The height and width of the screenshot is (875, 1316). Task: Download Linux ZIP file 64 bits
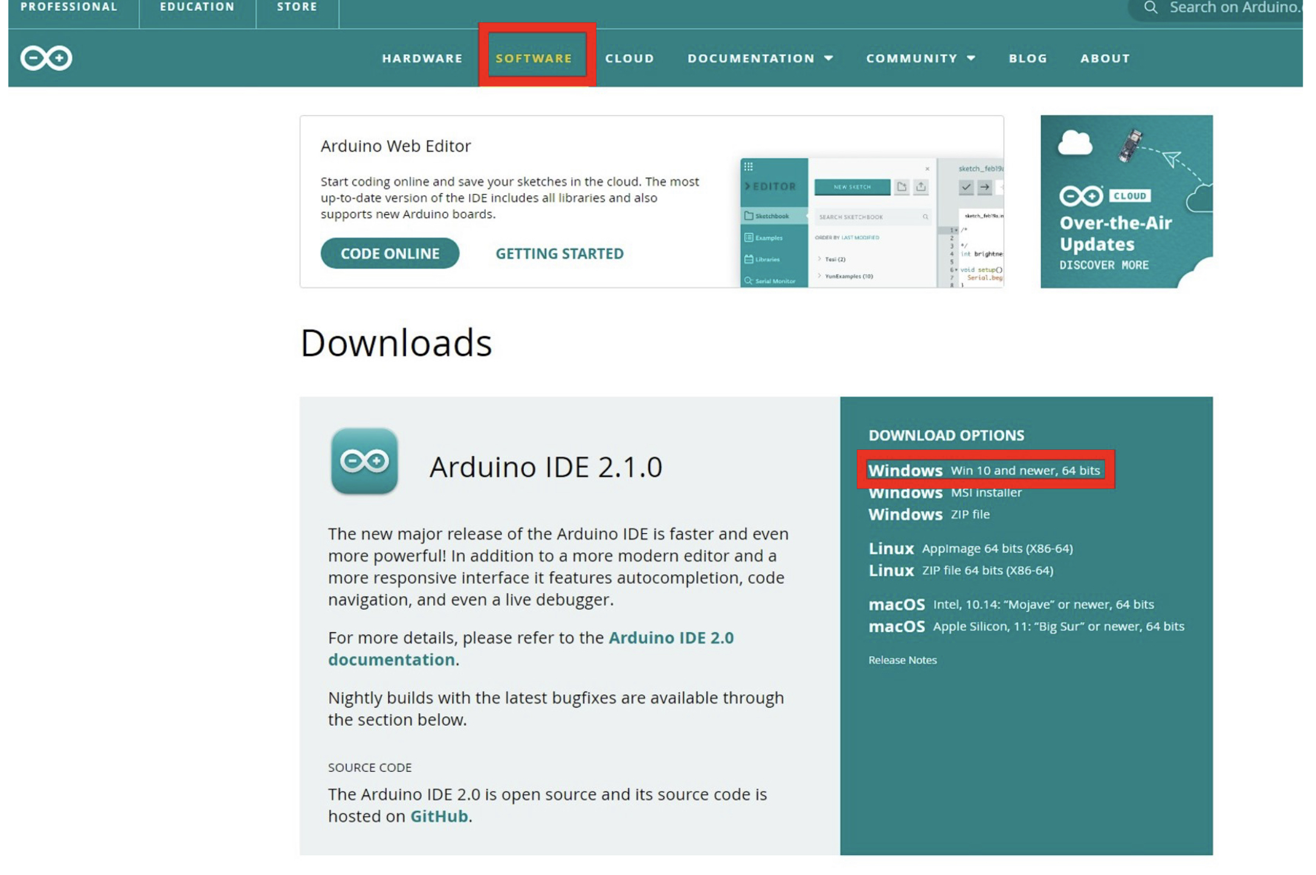[x=961, y=570]
